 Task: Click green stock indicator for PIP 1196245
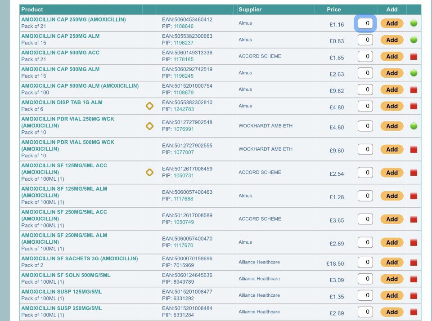pos(414,73)
